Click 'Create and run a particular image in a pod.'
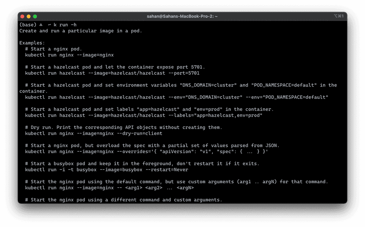Viewport: 365px width, 227px height. [81, 31]
